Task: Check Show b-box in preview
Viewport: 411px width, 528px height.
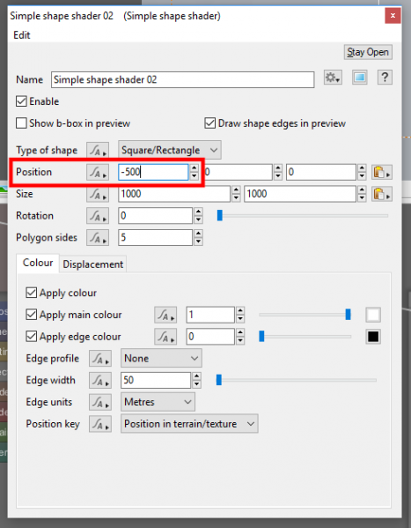Action: (x=21, y=123)
